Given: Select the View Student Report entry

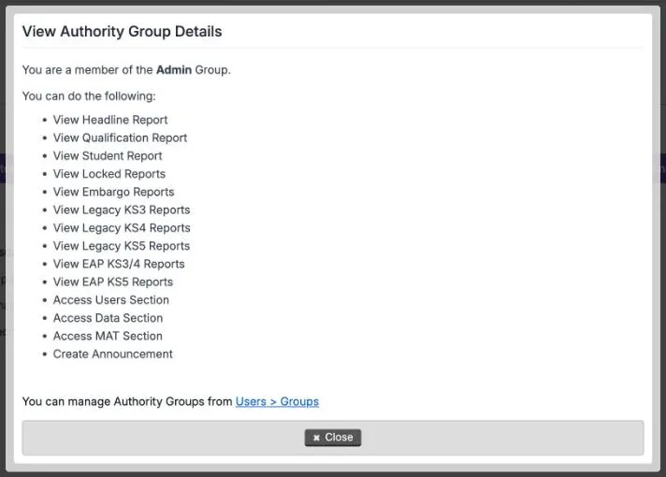Looking at the screenshot, I should tap(108, 156).
